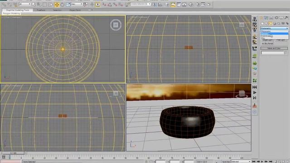Viewport: 290px width, 163px height.
Task: Toggle Graphite Modeling Tools ribbon button
Action: [x=173, y=5]
